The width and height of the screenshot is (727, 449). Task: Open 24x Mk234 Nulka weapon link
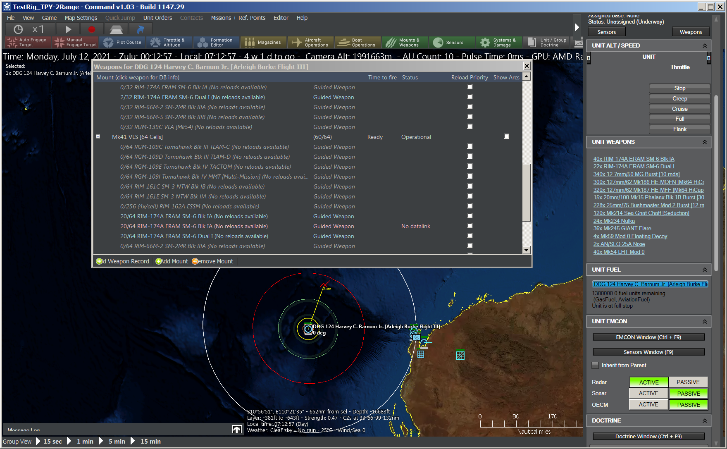614,221
